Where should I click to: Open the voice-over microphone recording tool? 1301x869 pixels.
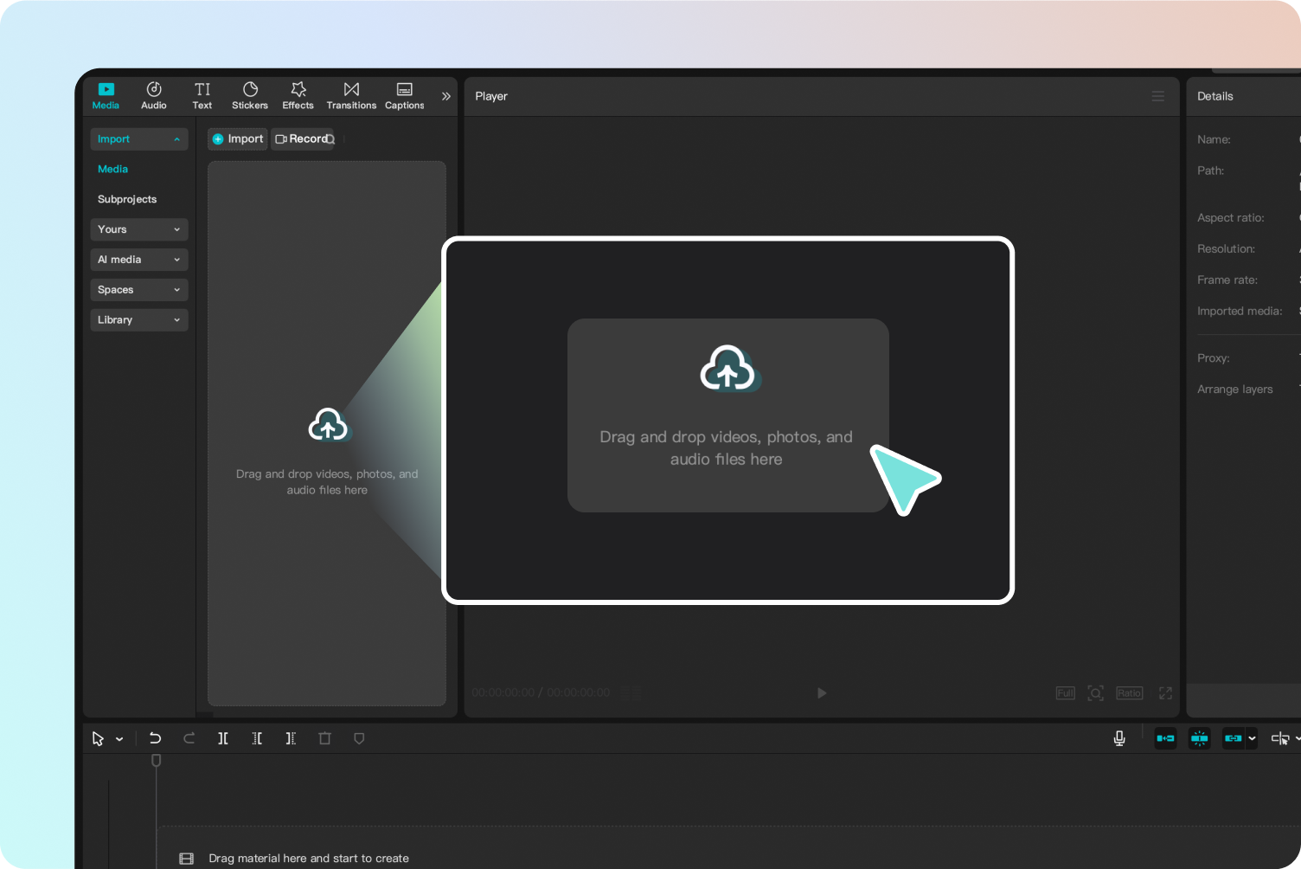click(1119, 738)
